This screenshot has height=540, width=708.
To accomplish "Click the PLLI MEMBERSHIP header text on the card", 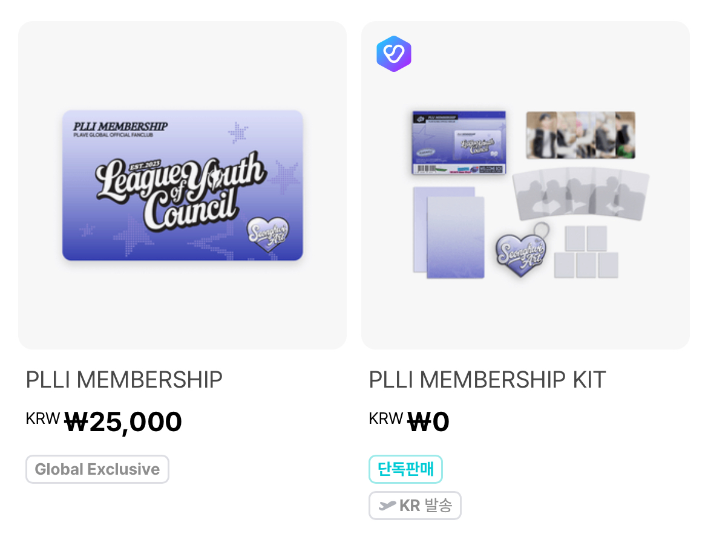I will click(120, 126).
